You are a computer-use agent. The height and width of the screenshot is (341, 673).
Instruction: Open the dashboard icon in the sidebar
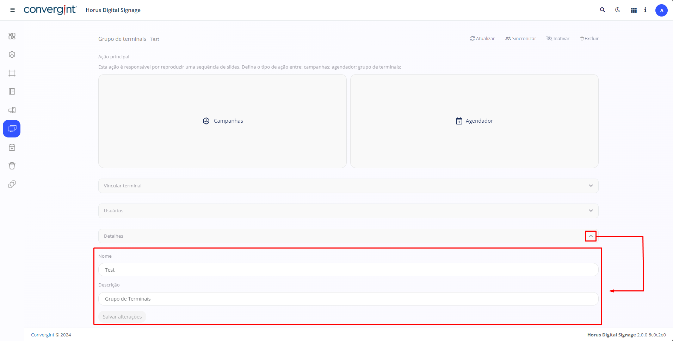click(12, 36)
